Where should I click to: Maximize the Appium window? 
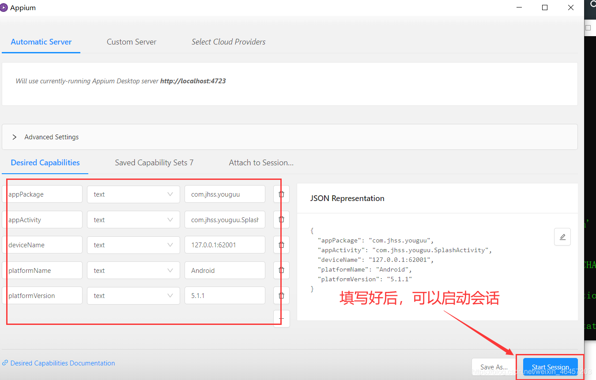[x=545, y=7]
